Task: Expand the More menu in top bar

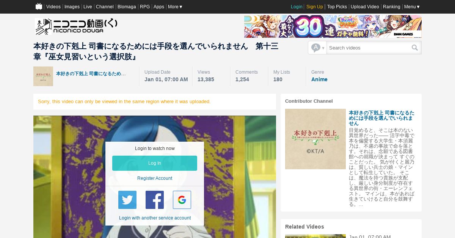Action: [x=175, y=7]
